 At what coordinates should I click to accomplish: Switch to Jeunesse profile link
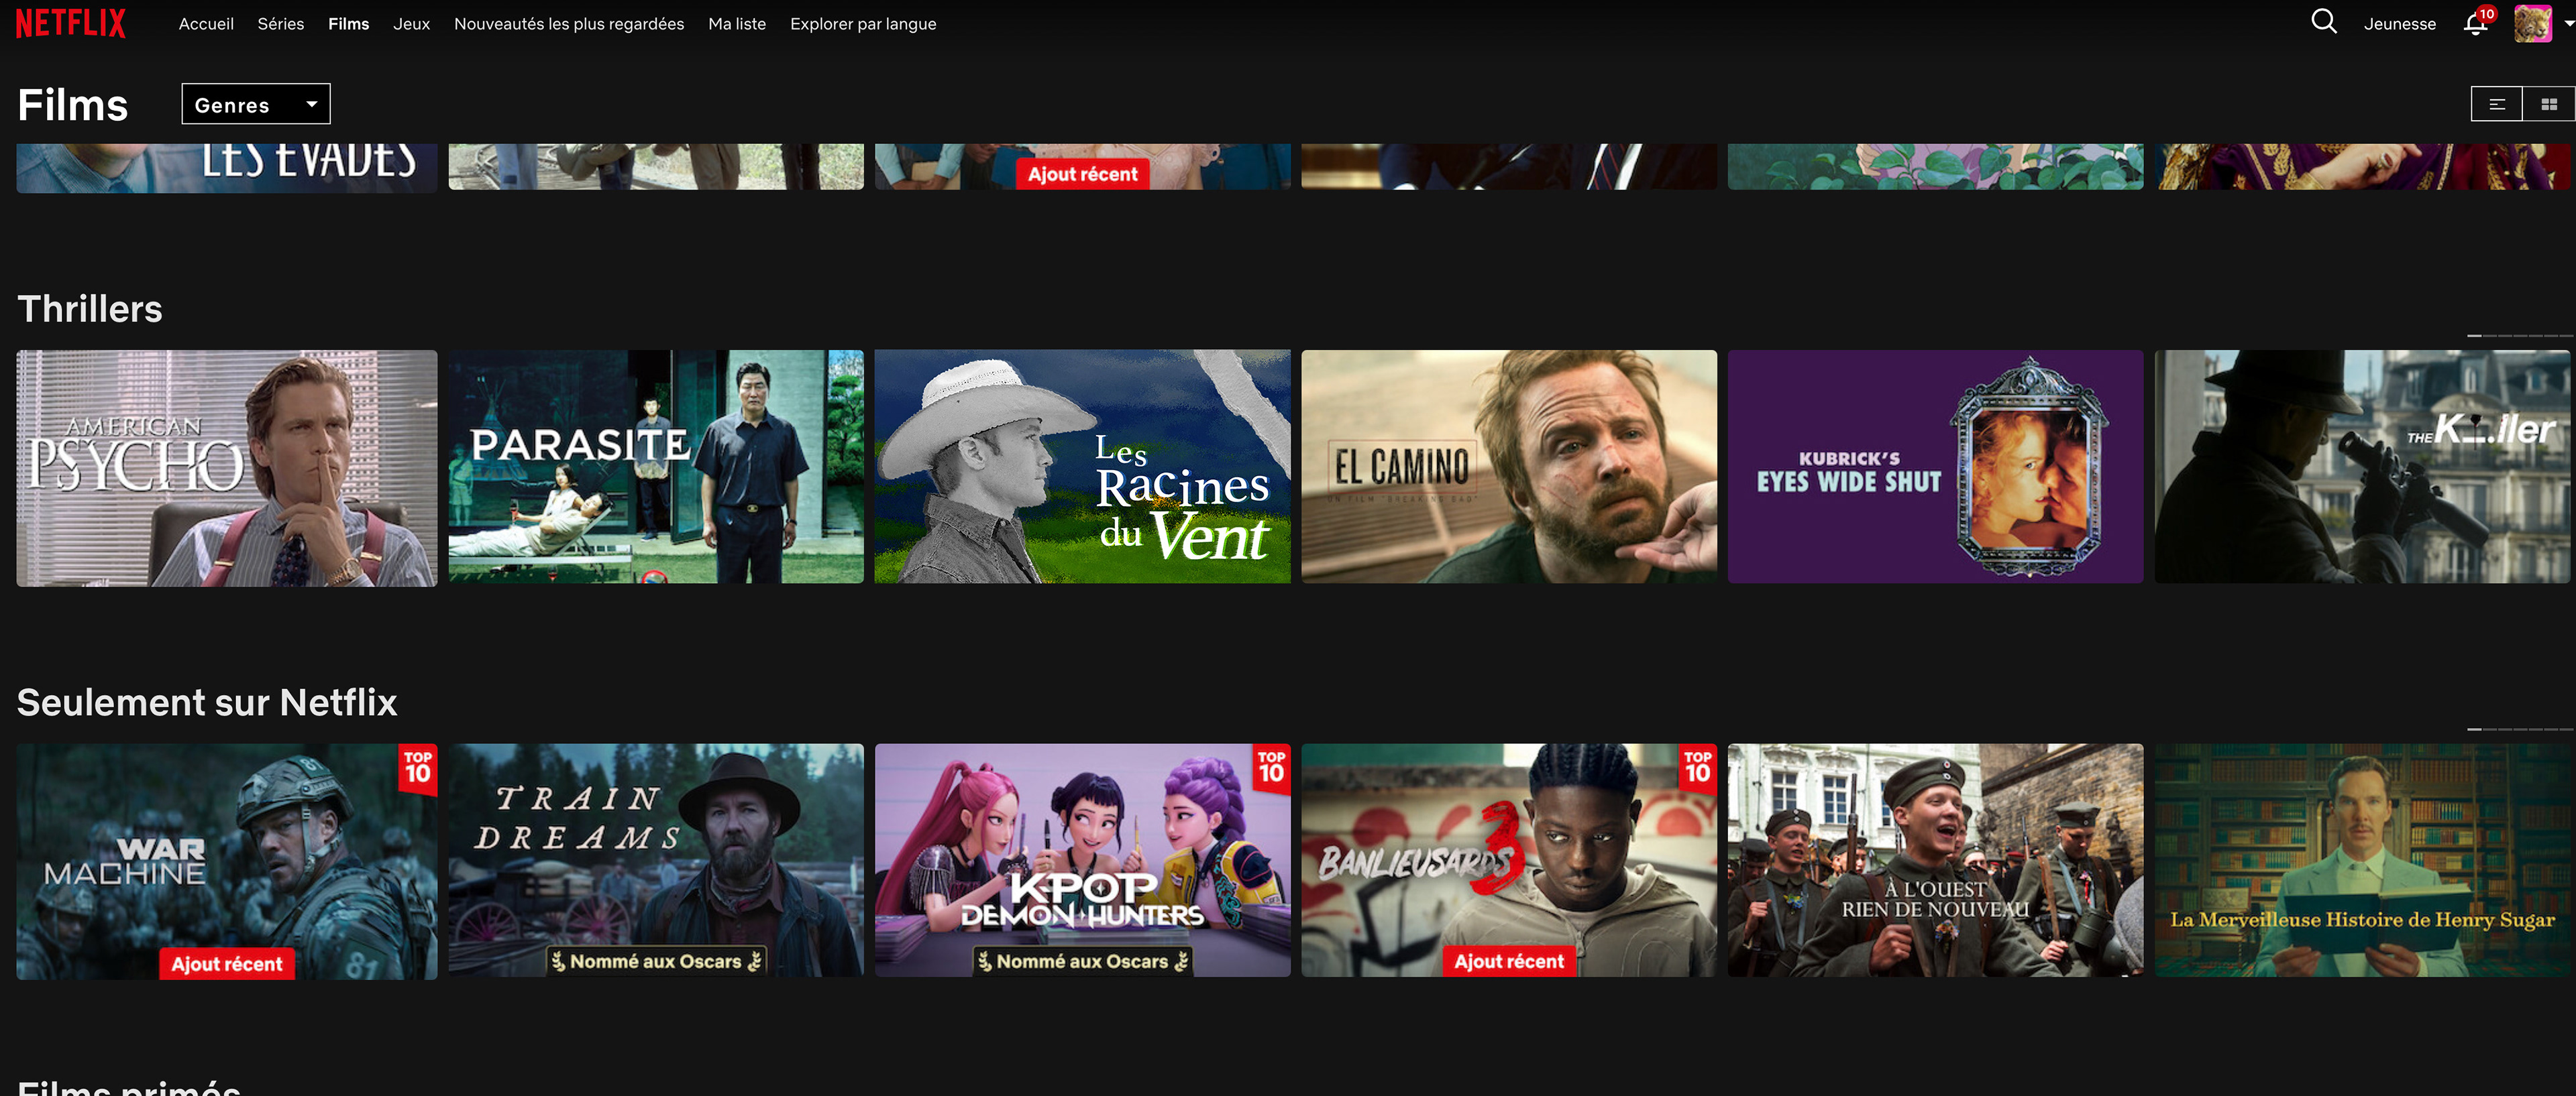coord(2399,24)
